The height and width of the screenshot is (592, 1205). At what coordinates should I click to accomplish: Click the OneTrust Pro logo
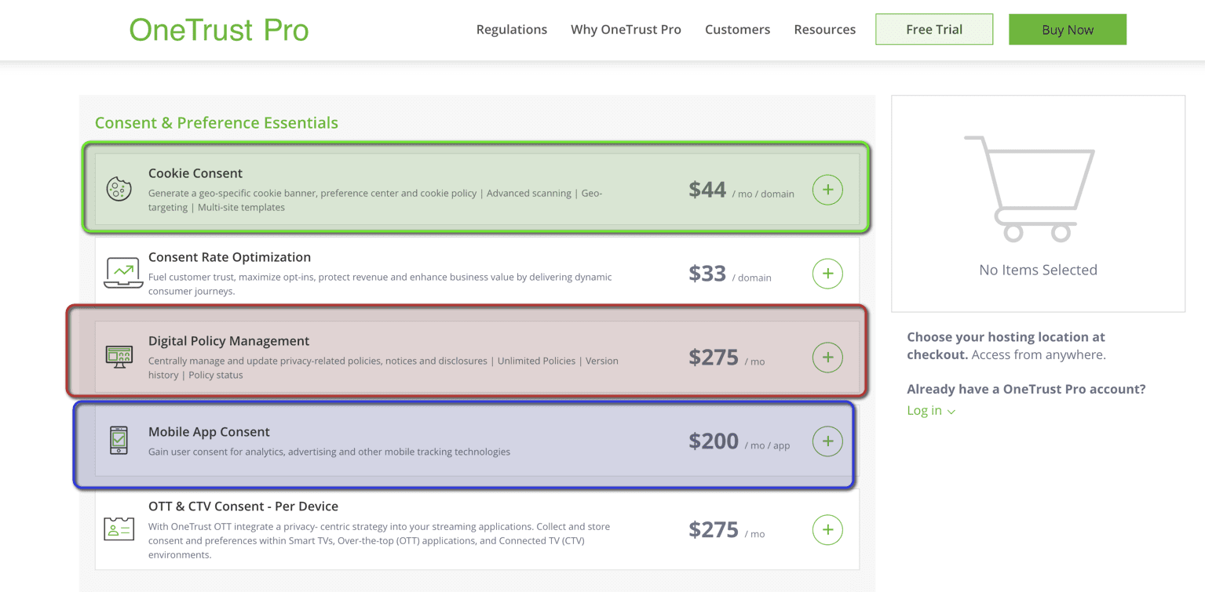[x=218, y=30]
